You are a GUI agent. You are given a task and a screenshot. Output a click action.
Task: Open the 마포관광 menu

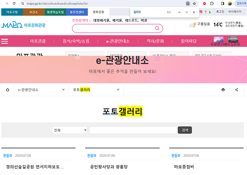point(38,41)
